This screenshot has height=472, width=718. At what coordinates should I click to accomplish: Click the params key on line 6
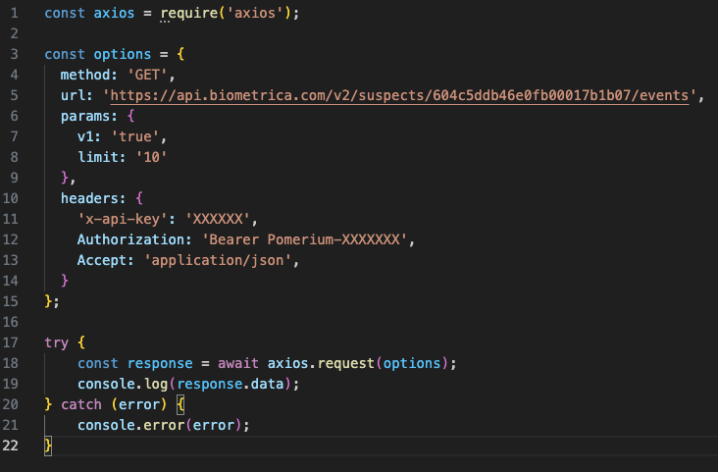coord(84,117)
